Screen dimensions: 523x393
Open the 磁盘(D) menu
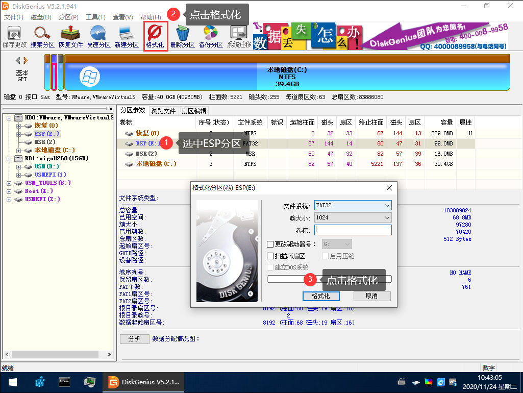41,17
